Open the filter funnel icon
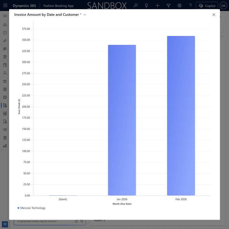Screen dimensions: 229x229 coord(168,6)
